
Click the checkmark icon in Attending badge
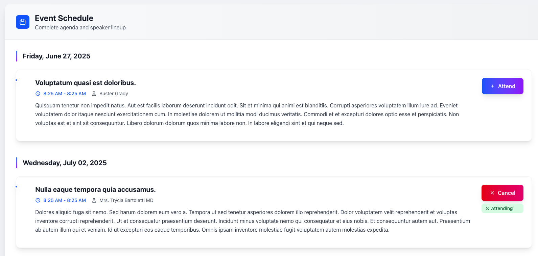(488, 208)
